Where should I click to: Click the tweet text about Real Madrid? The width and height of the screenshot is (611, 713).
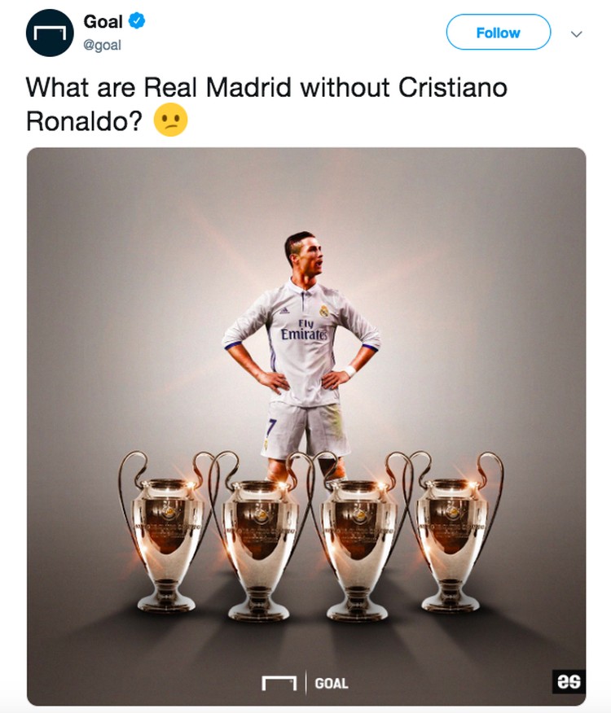(266, 104)
